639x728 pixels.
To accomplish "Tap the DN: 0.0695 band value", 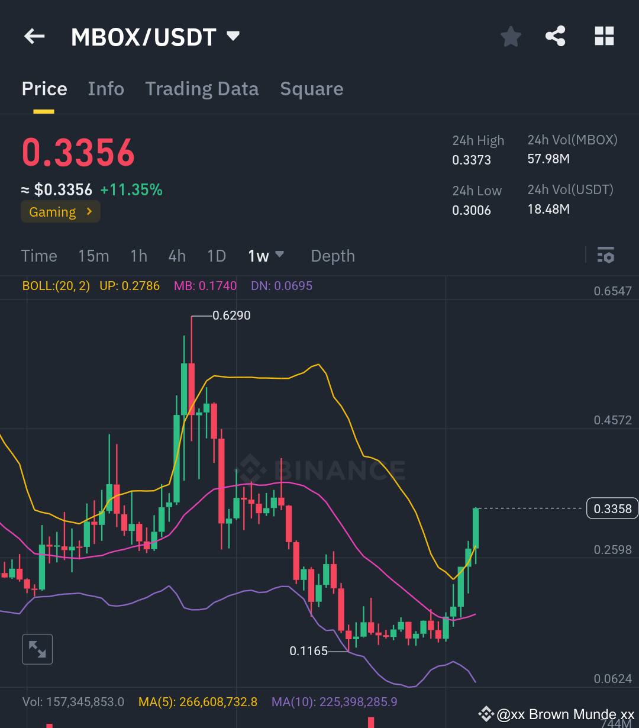I will coord(282,286).
